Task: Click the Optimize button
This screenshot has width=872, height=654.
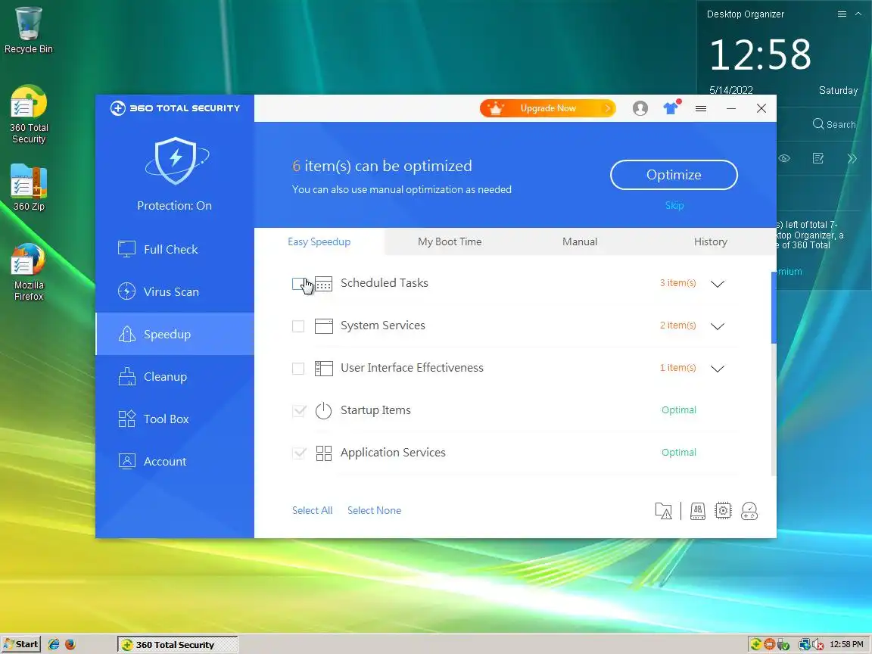Action: point(674,175)
